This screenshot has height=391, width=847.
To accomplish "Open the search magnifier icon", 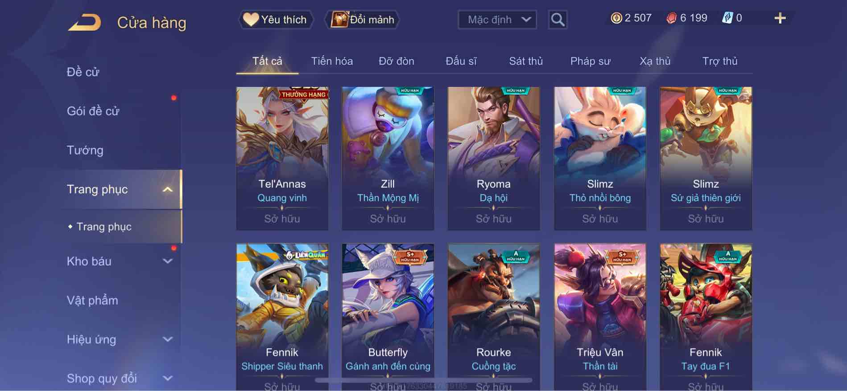I will pyautogui.click(x=558, y=20).
